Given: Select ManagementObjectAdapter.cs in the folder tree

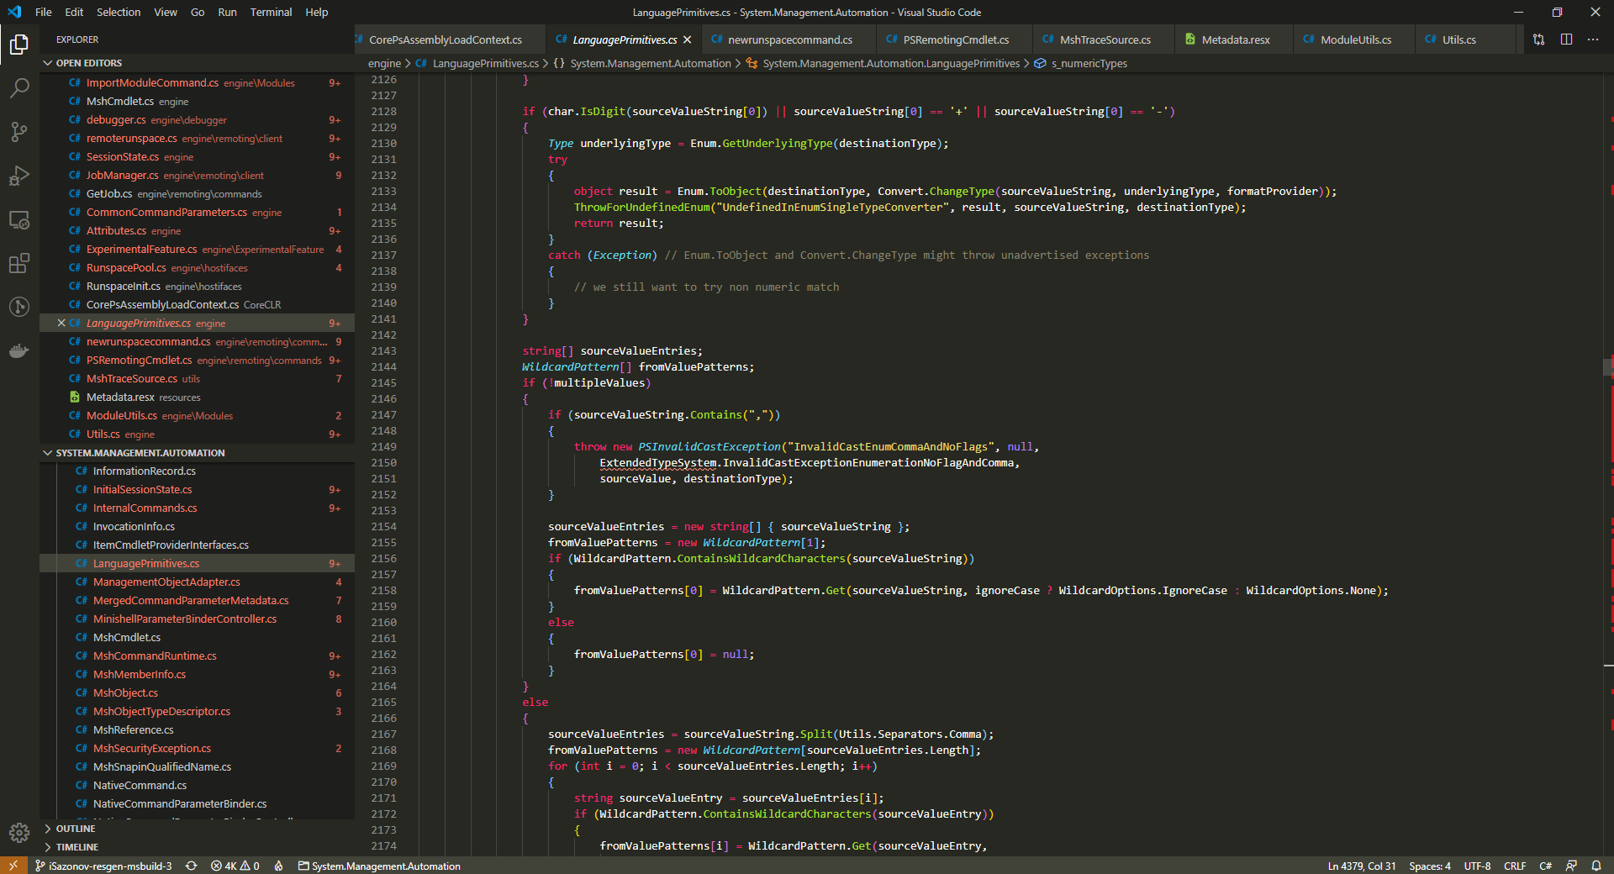Looking at the screenshot, I should 198,582.
